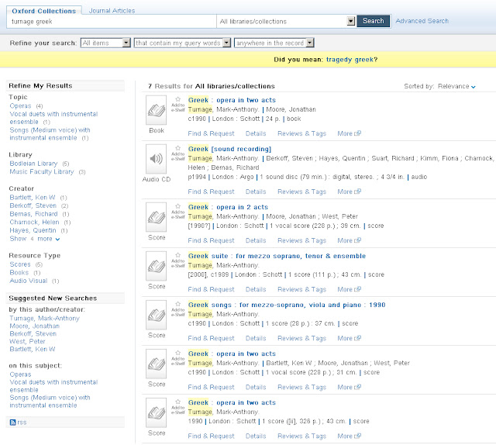Open title 'Greek songs : for mezzo-soprano'

287,305
